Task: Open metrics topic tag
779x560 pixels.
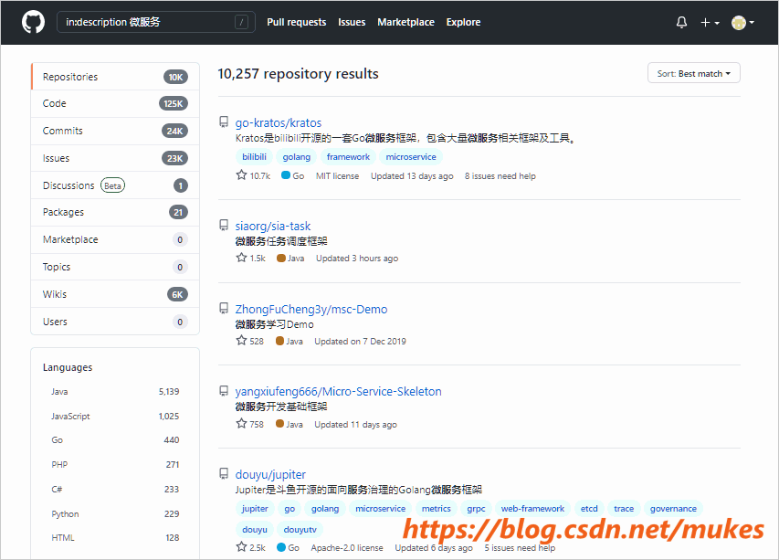Action: coord(437,508)
